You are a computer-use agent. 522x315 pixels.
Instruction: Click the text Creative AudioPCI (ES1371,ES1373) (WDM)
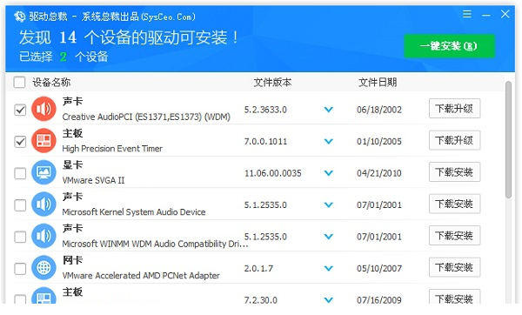pos(146,117)
